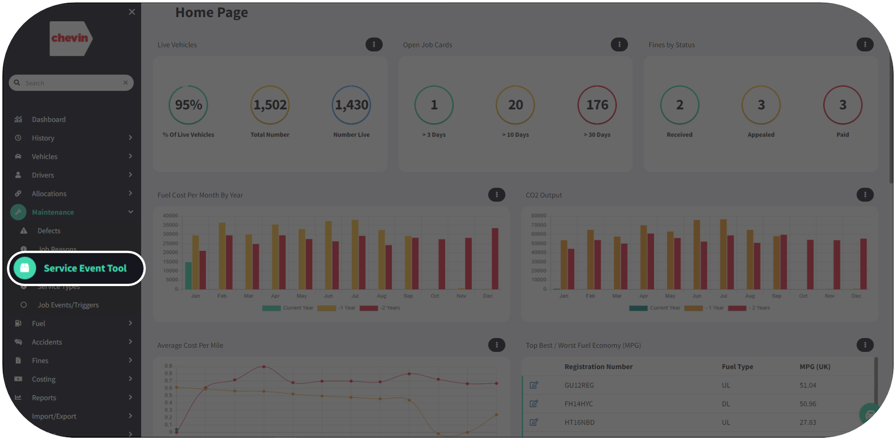The width and height of the screenshot is (896, 440).
Task: Open Open Job Cards widget options menu
Action: click(x=619, y=44)
